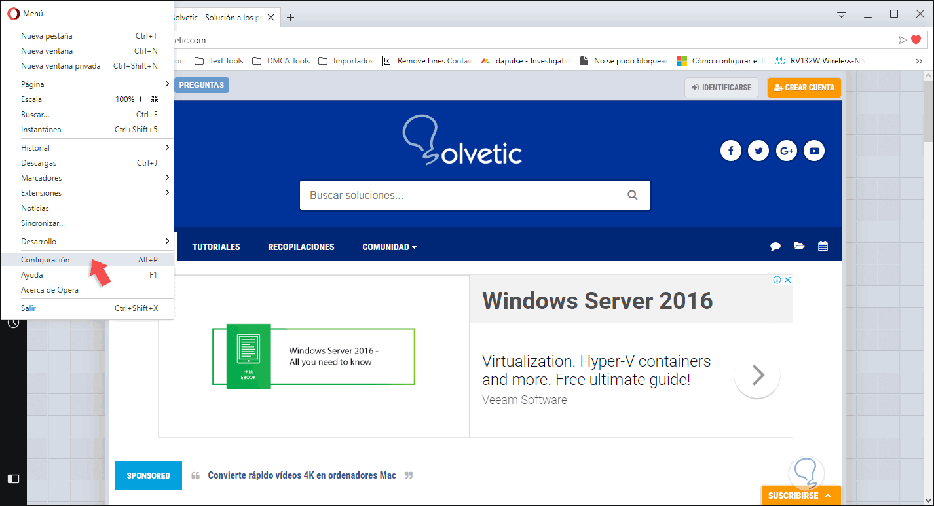
Task: Toggle the sidebar panel icon at bottom-left
Action: [x=13, y=479]
